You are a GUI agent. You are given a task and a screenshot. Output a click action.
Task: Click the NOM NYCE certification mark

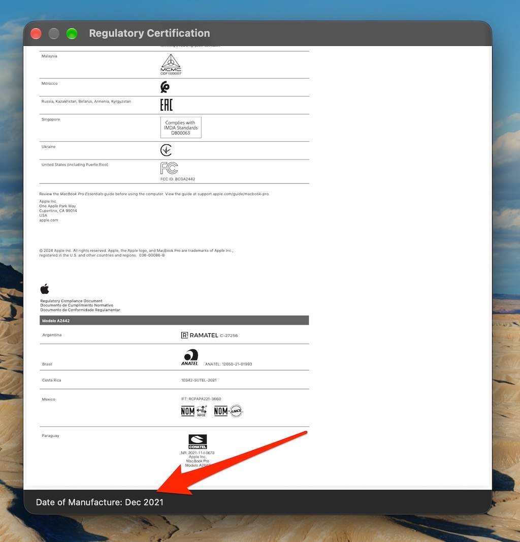(x=194, y=411)
